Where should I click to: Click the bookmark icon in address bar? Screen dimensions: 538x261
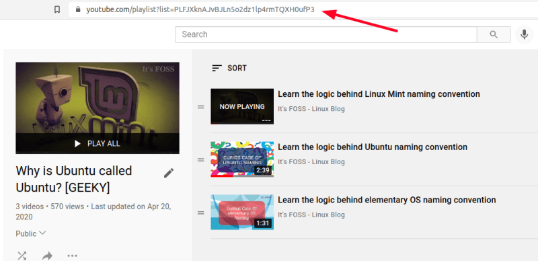point(57,9)
